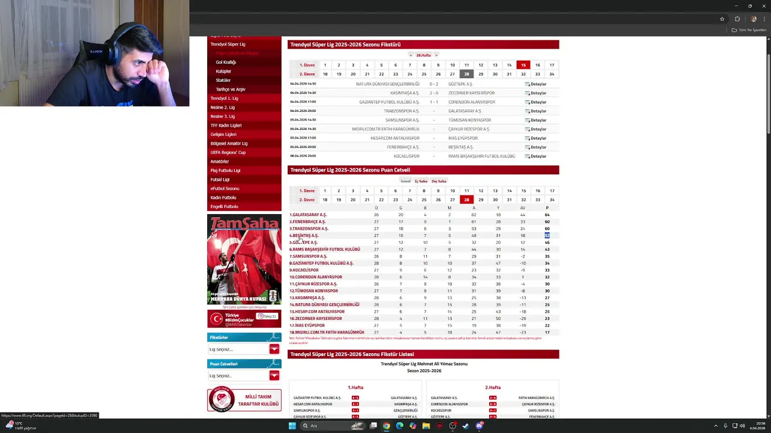771x433 pixels.
Task: Switch to Google Chrome in the taskbar
Action: [386, 426]
